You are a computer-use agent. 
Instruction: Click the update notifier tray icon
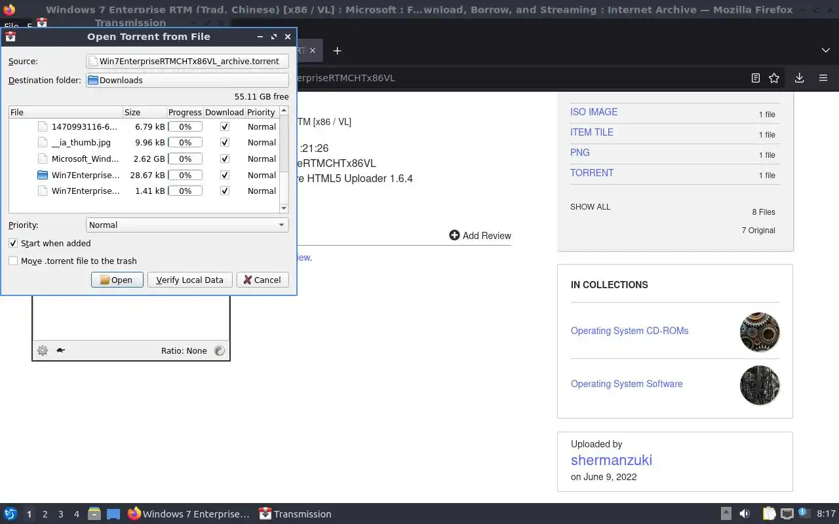(x=804, y=514)
